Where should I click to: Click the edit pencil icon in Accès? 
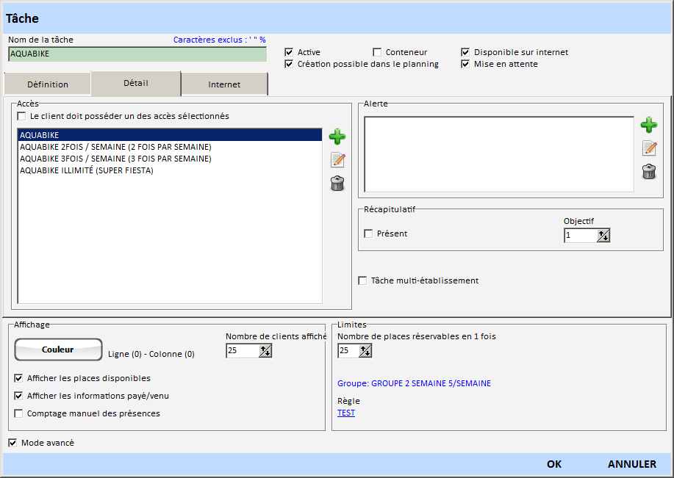point(337,160)
